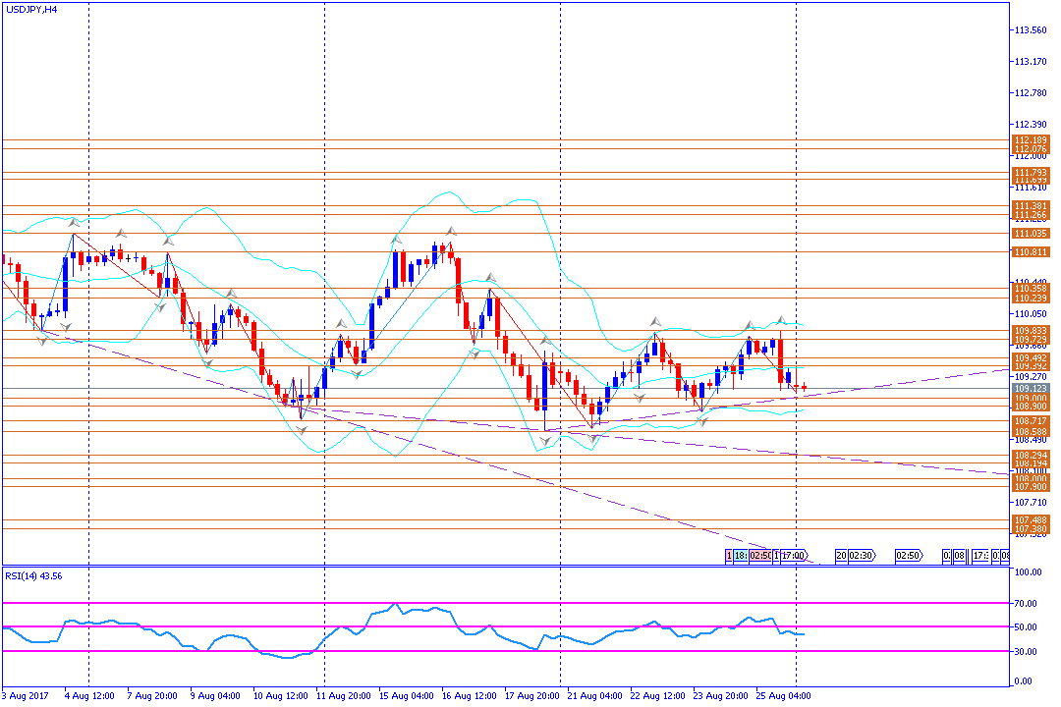Click the 110.811 level price label
The height and width of the screenshot is (707, 1061).
tap(1031, 252)
